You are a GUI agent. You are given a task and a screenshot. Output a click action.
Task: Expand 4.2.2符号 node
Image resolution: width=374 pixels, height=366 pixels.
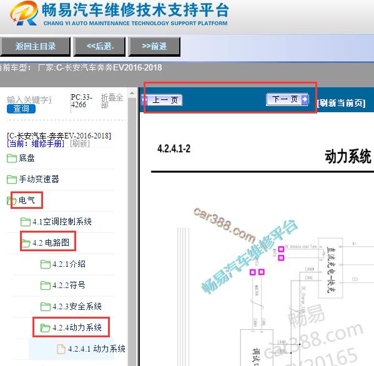pyautogui.click(x=69, y=286)
